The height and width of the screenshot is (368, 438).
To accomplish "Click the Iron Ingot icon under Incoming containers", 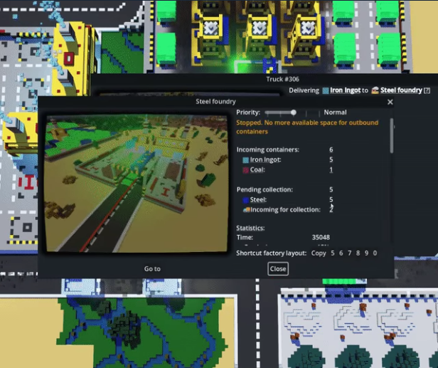I will click(x=246, y=160).
